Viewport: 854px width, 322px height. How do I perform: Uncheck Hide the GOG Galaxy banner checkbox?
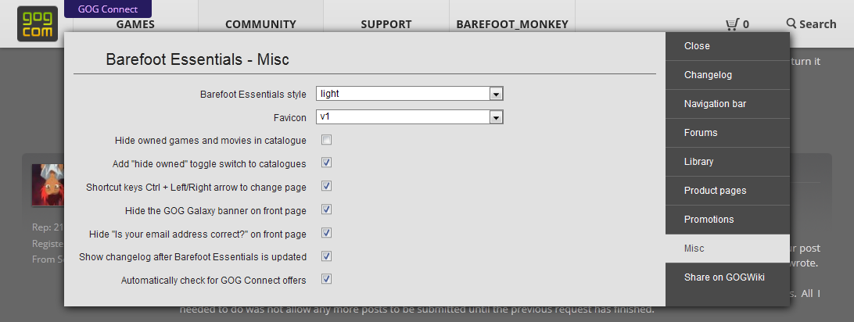pyautogui.click(x=327, y=209)
